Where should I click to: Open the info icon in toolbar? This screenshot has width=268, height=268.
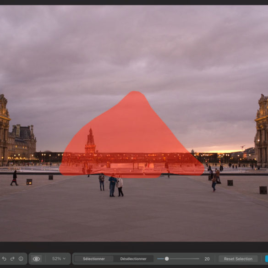click(21, 259)
